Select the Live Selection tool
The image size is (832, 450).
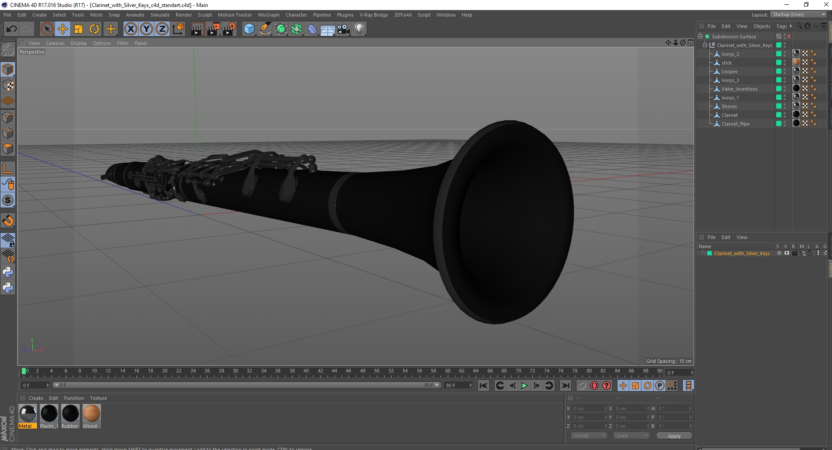tap(47, 29)
